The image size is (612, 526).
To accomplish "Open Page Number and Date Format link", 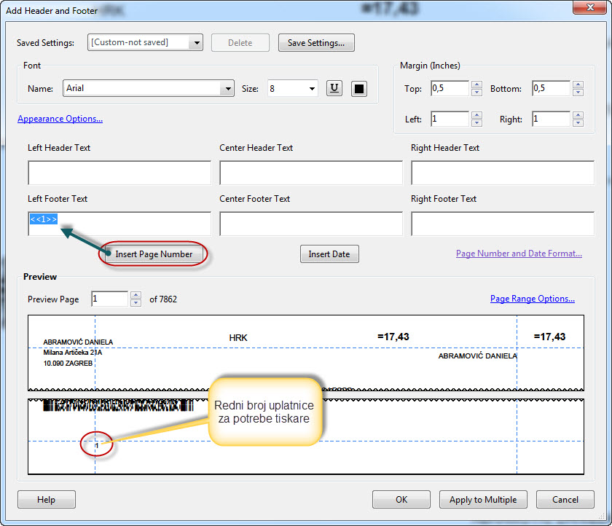I will pos(518,254).
